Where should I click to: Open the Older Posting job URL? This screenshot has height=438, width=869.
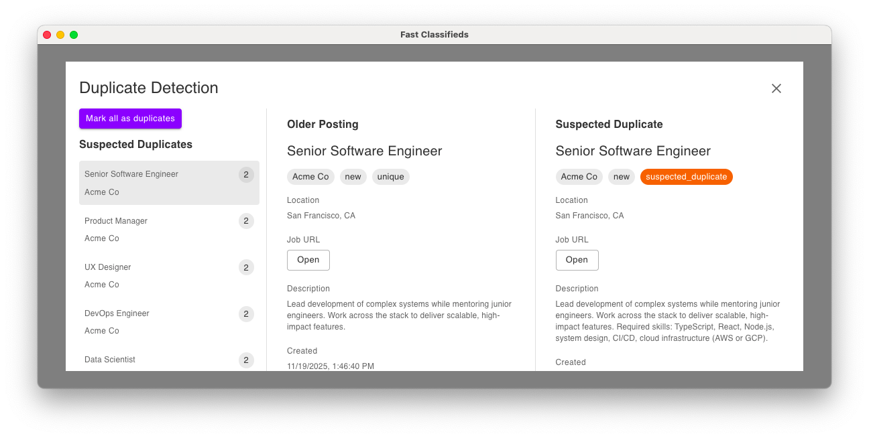pyautogui.click(x=308, y=260)
